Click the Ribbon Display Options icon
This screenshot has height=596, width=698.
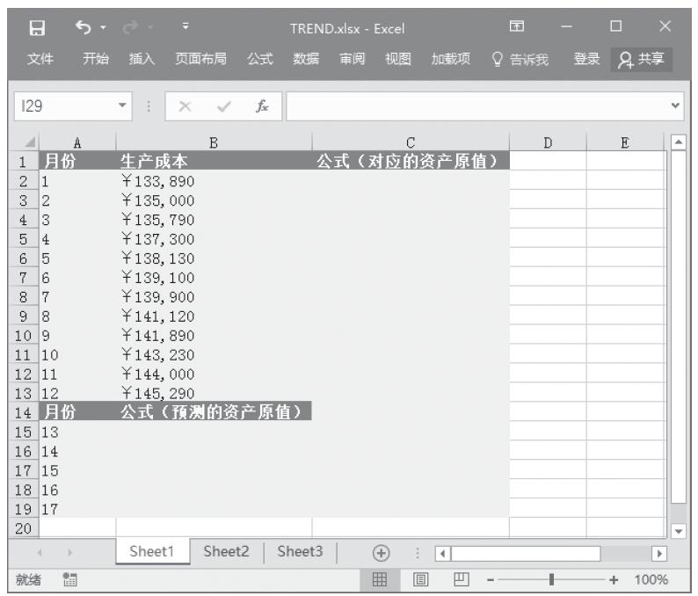528,29
